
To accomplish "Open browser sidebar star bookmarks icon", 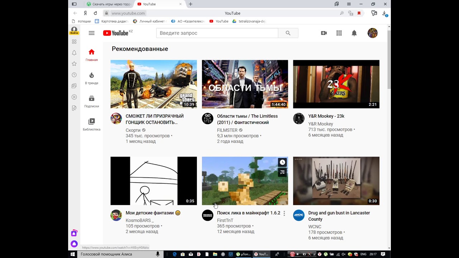I will 74,64.
